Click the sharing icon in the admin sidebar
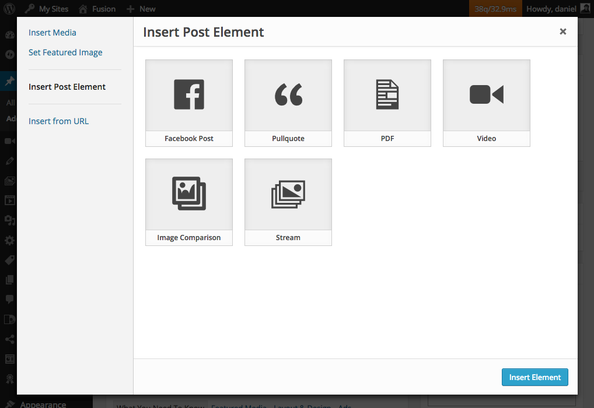Viewport: 594px width, 408px height. tap(9, 339)
